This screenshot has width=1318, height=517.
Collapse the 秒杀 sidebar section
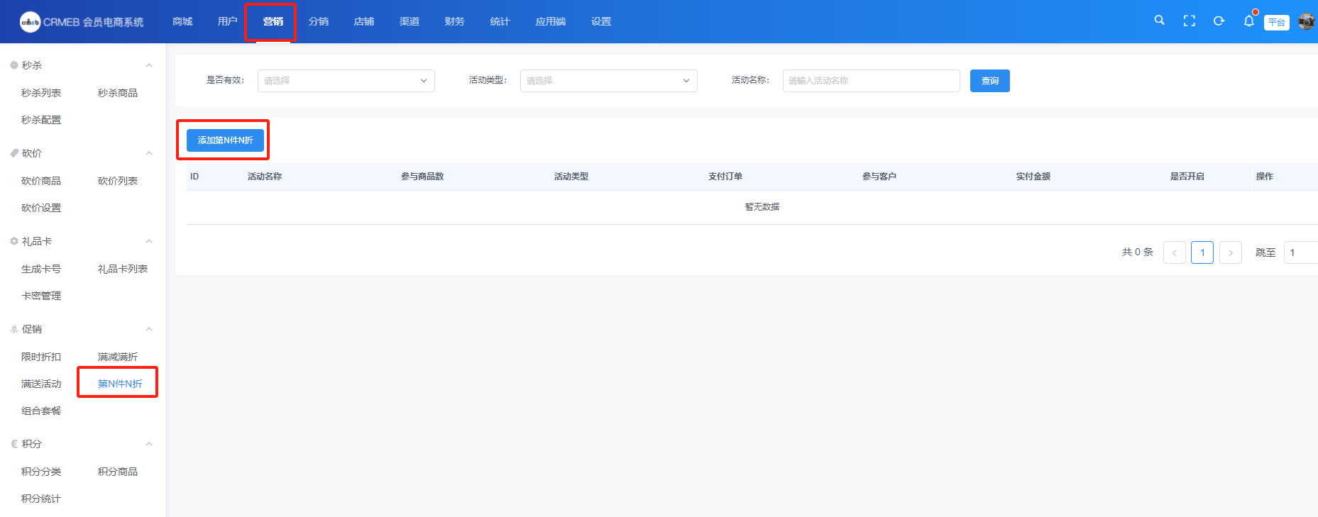pyautogui.click(x=149, y=65)
